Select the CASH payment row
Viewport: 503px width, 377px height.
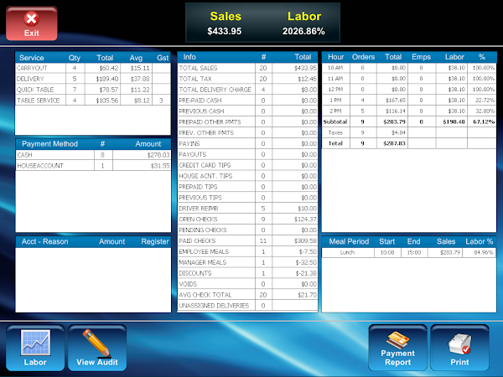(x=93, y=155)
